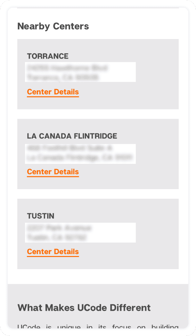Screen dimensions: 196x336
Task: Select the LA CANADA FLINTRIDGE center name
Action: 72,136
